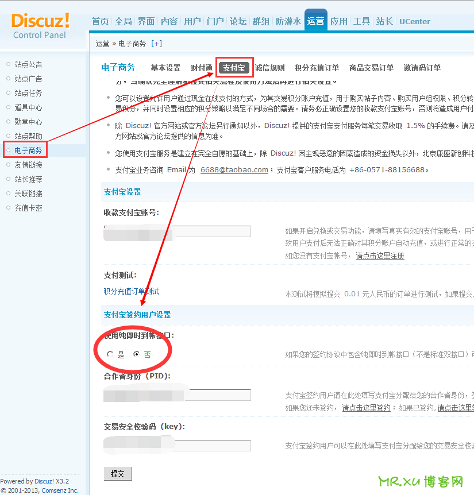
Task: Click the 支付宝签约用户设置 section header
Action: click(x=137, y=315)
